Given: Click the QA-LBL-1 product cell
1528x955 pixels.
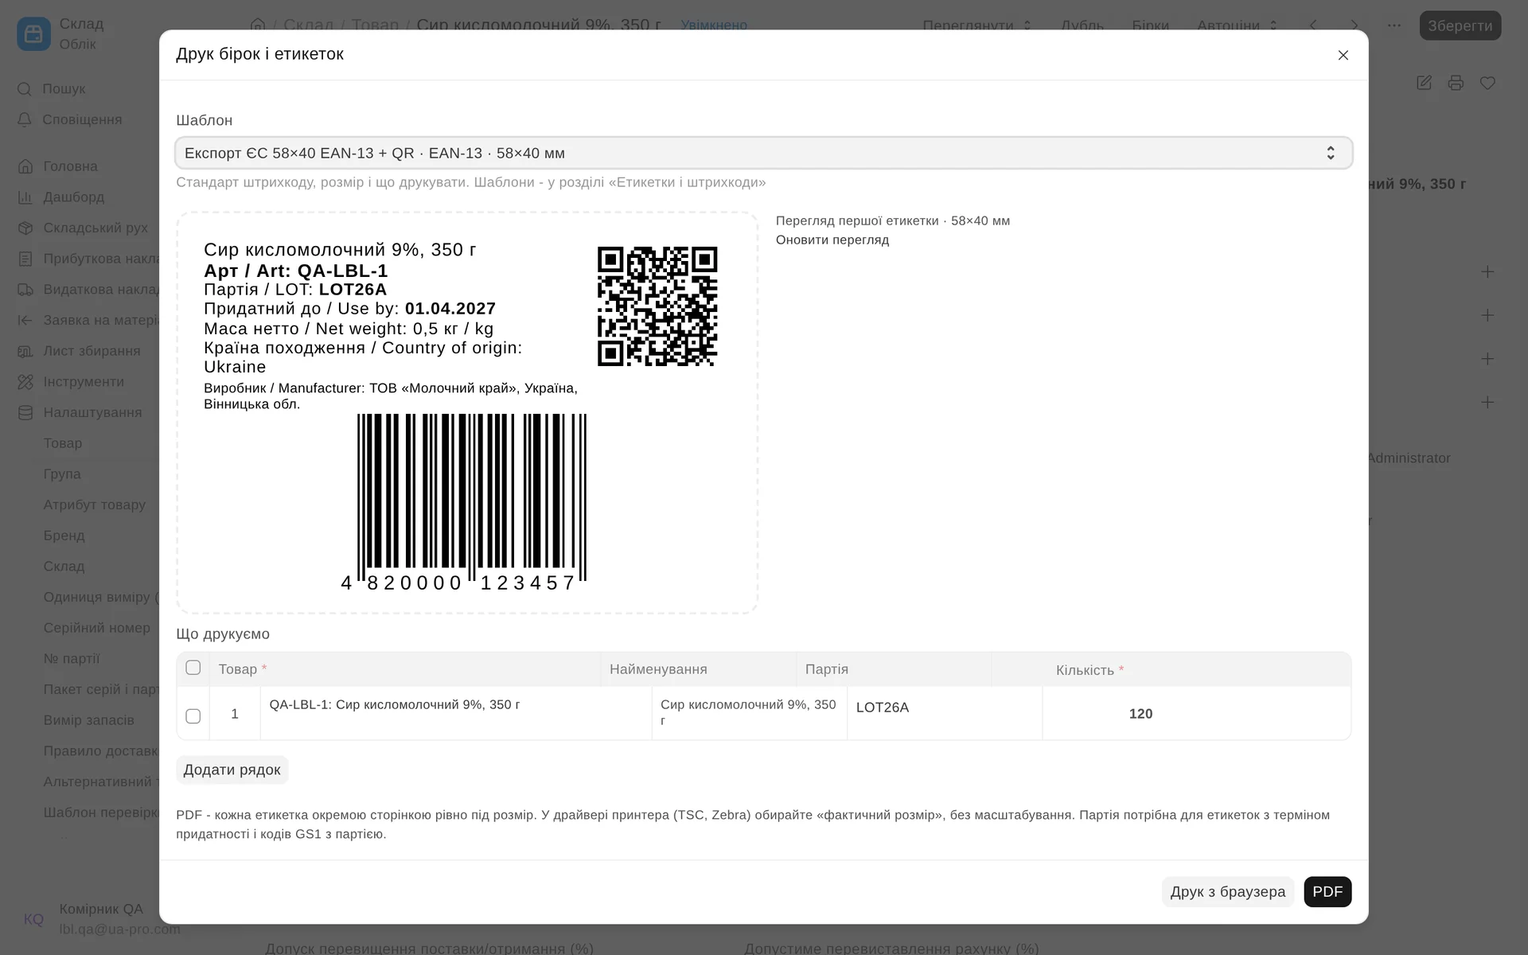Looking at the screenshot, I should (456, 713).
